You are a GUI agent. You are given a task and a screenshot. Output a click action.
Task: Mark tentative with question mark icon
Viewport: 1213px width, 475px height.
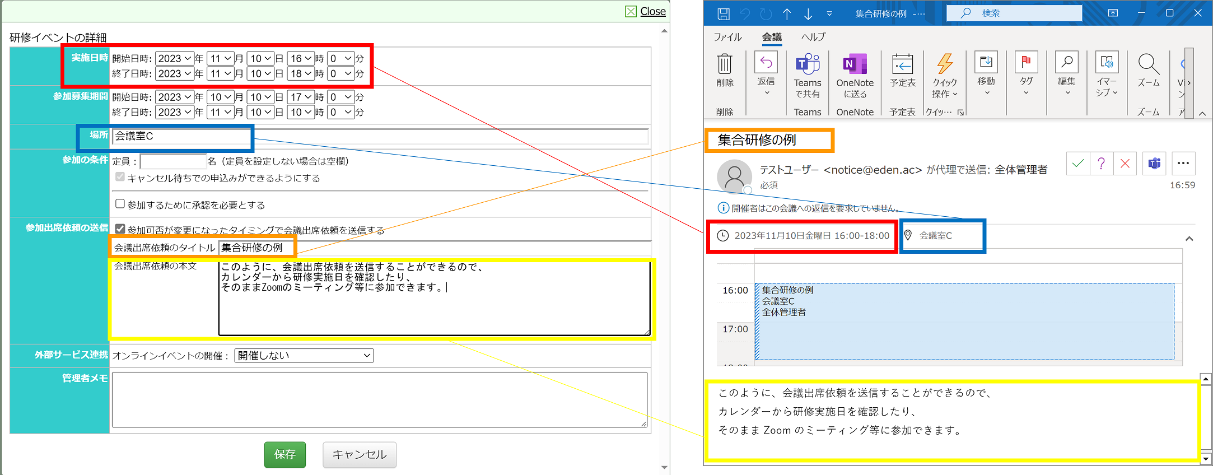(1101, 164)
